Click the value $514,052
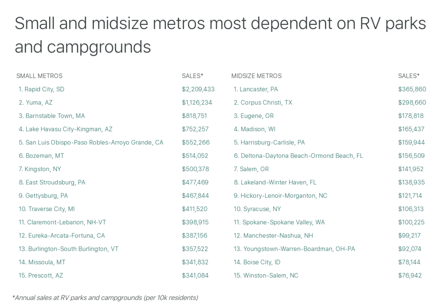This screenshot has height=306, width=438. pos(195,156)
